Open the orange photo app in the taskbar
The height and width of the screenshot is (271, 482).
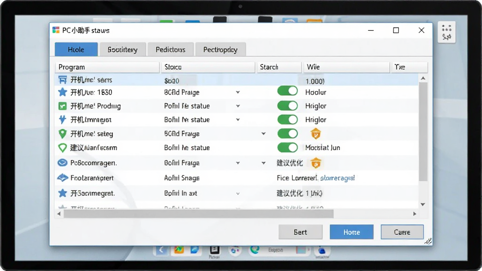coord(179,250)
